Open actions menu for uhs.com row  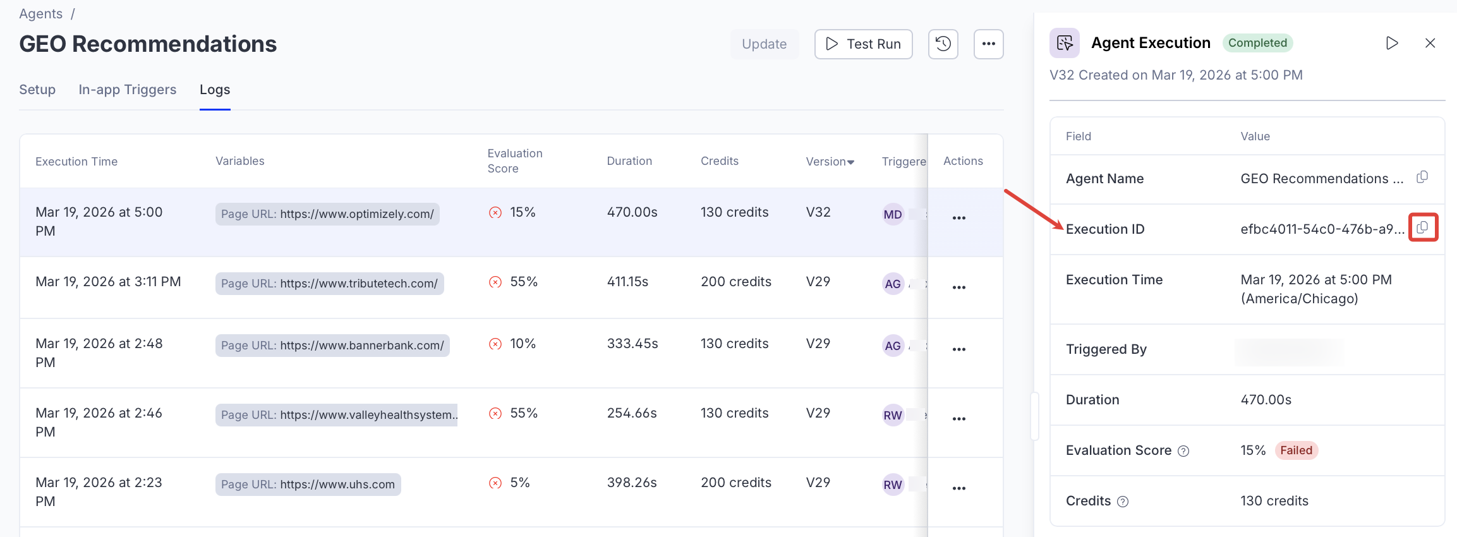click(x=958, y=488)
